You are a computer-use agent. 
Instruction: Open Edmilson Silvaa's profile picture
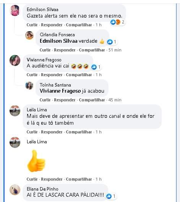pos(15,10)
